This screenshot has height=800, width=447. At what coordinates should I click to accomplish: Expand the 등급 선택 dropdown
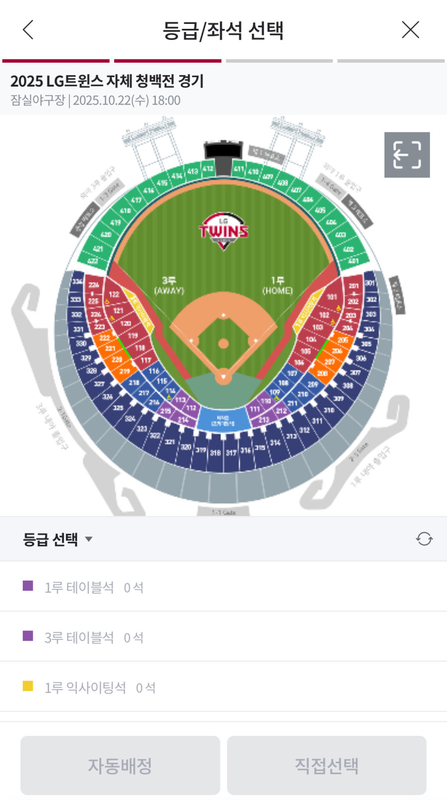coord(58,539)
